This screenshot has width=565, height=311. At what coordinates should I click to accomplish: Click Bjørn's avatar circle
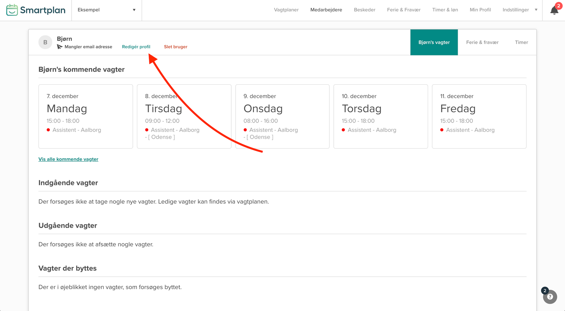click(45, 42)
